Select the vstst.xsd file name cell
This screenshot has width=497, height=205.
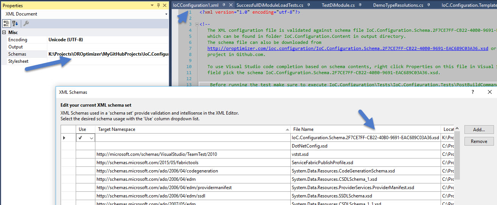tap(366, 154)
